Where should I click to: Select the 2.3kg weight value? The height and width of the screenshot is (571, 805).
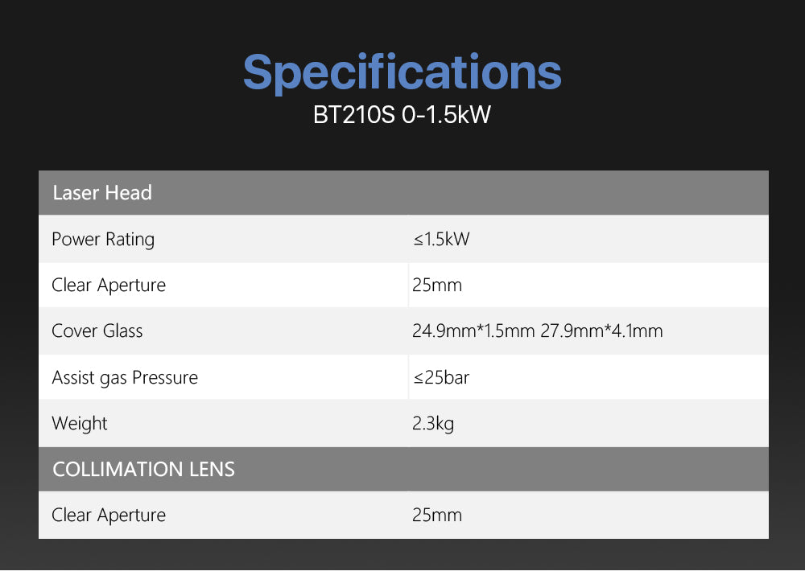pos(433,423)
